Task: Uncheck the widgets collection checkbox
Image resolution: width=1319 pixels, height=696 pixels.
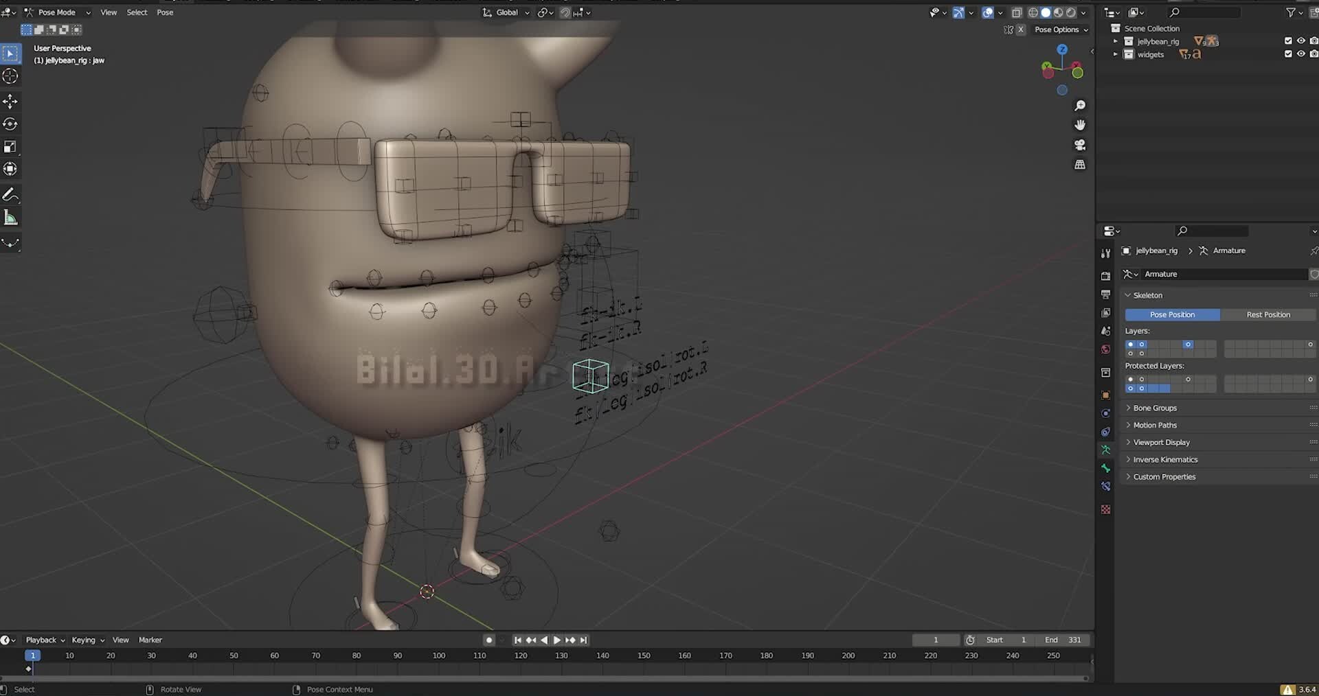Action: tap(1288, 54)
